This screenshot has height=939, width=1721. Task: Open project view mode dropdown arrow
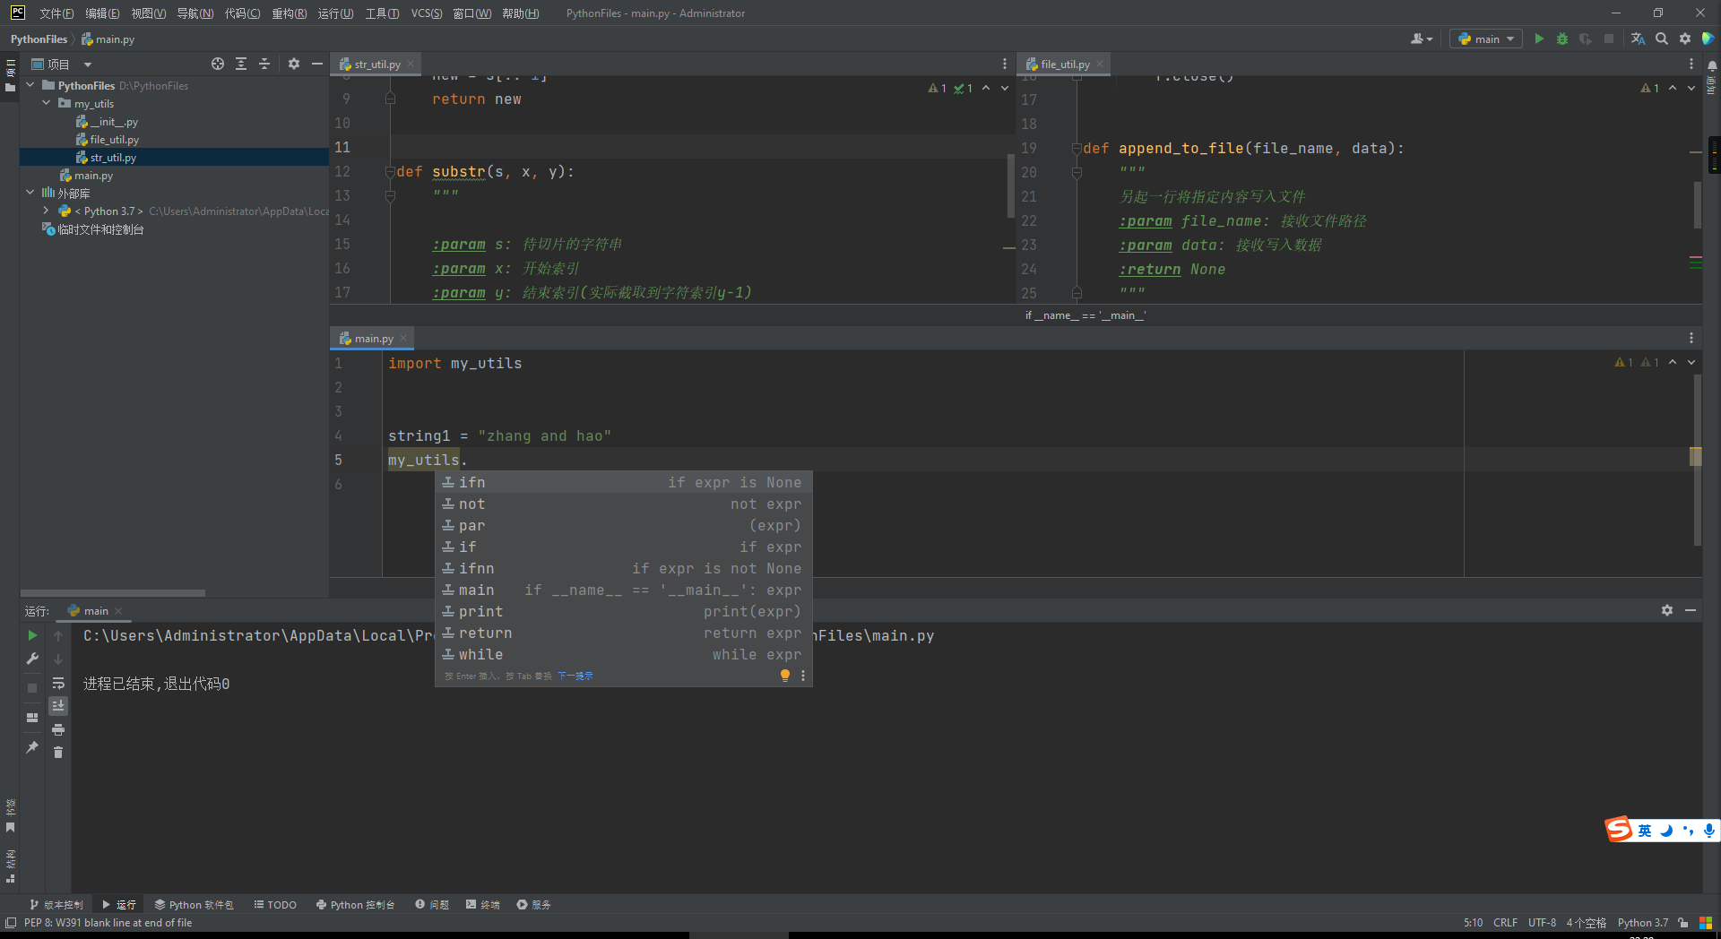88,65
